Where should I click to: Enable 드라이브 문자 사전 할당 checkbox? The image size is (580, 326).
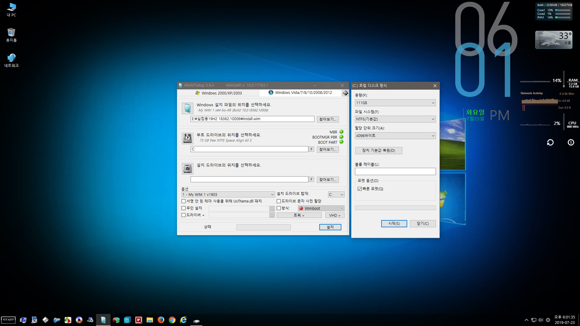[x=279, y=201]
